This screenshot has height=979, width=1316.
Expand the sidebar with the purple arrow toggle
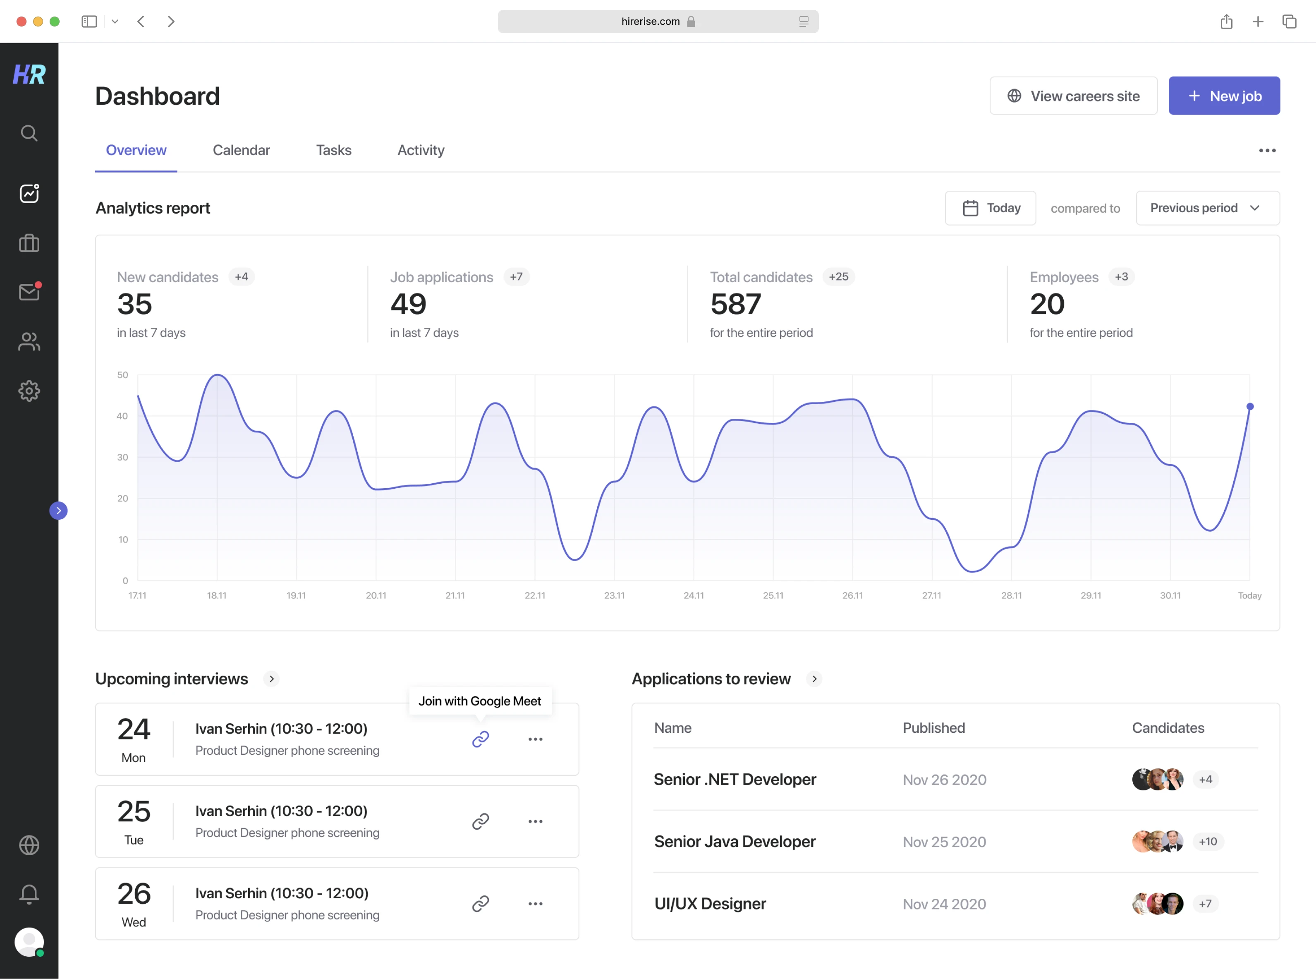pos(58,511)
